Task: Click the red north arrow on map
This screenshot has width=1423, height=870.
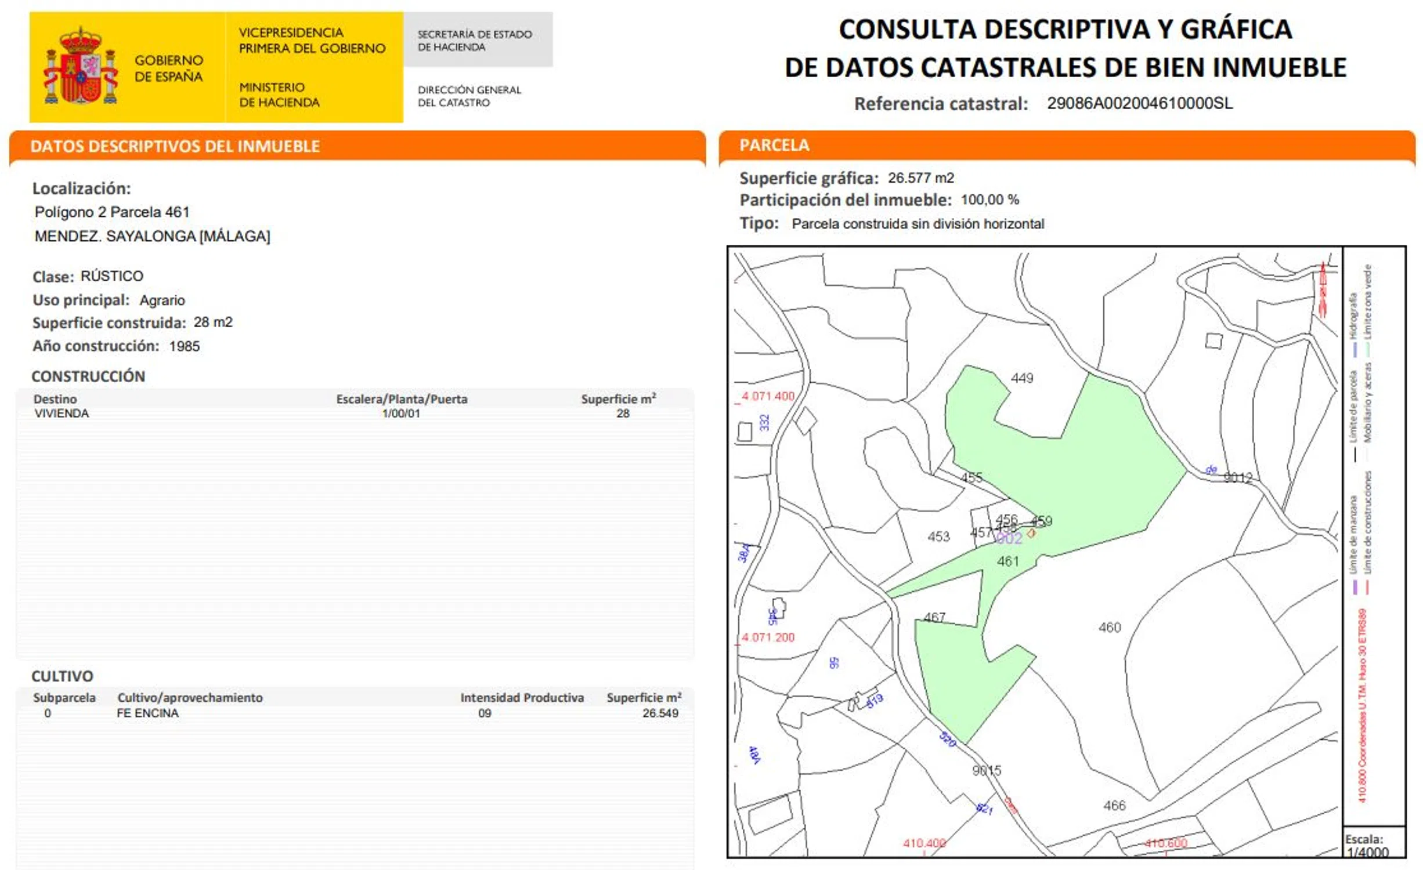Action: coord(1323,290)
